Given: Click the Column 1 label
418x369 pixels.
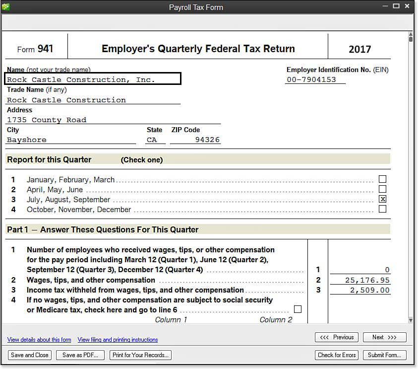Looking at the screenshot, I should [171, 320].
